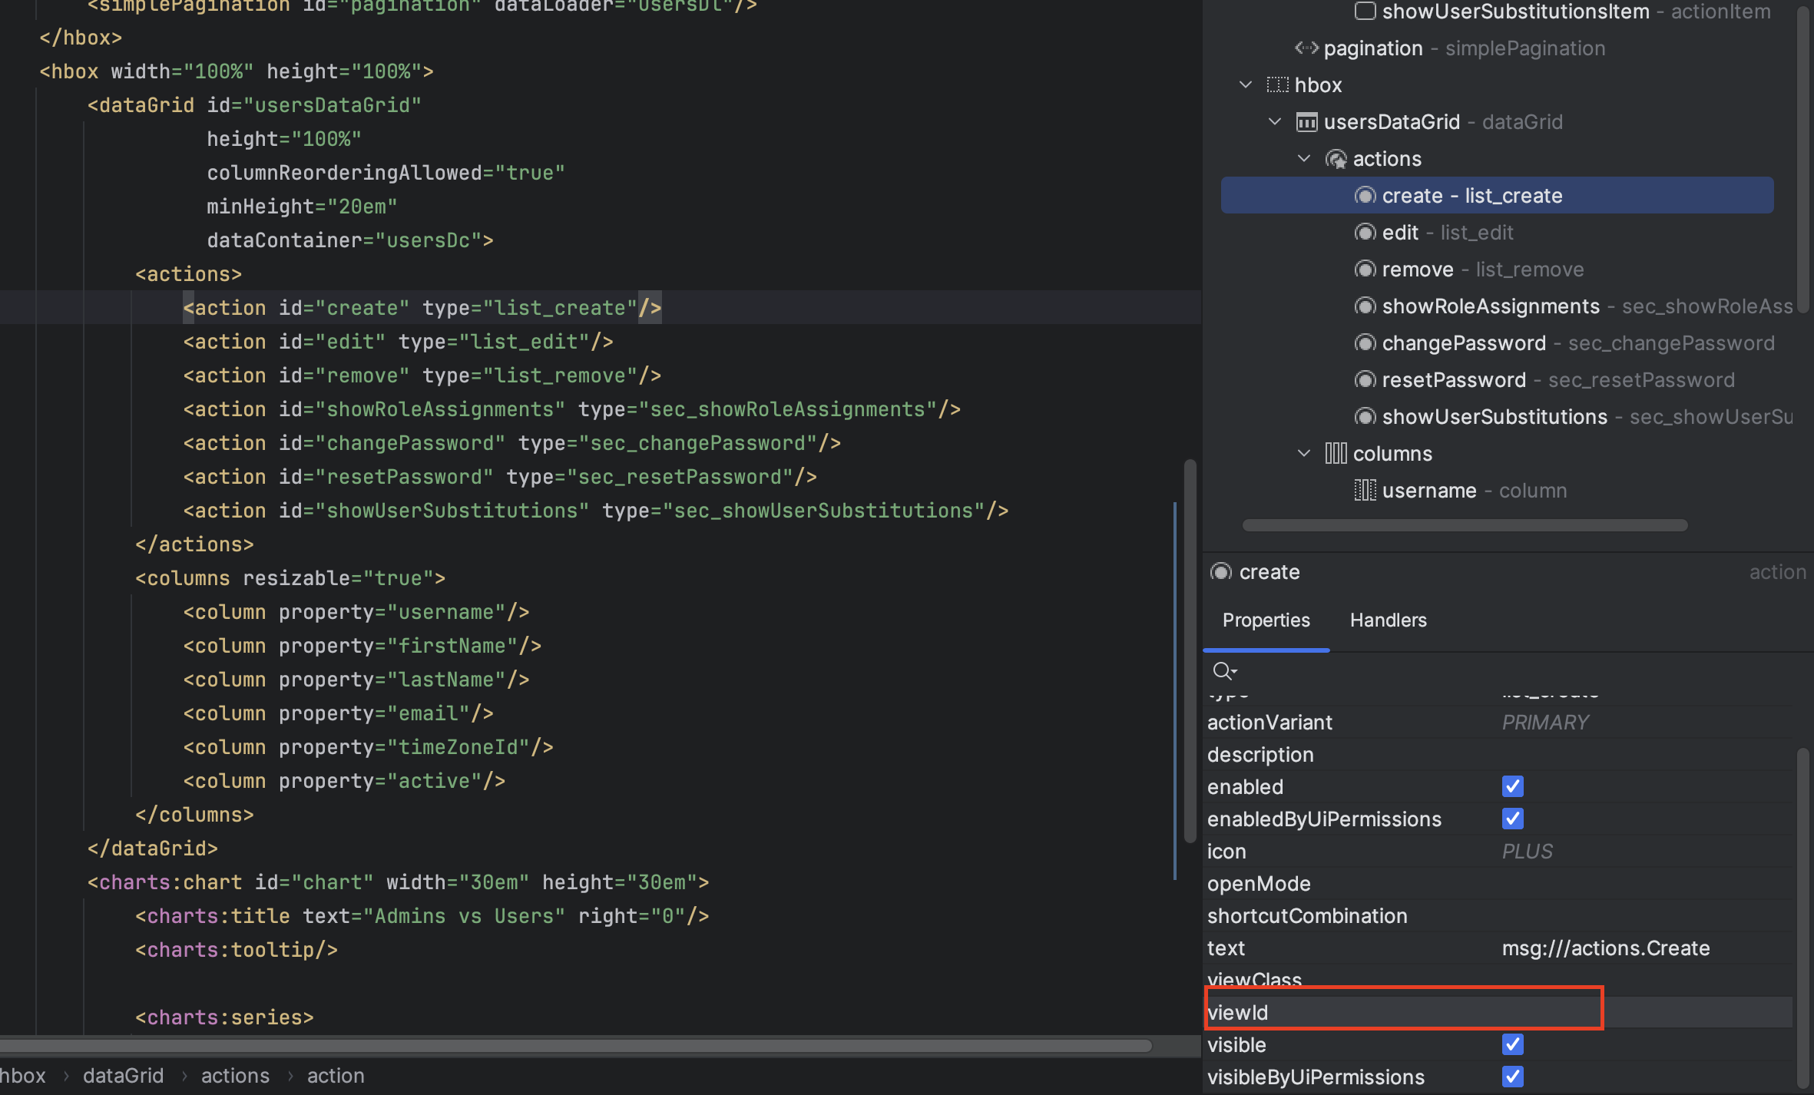Click the icon PLUS value field
The image size is (1814, 1095).
pos(1644,851)
